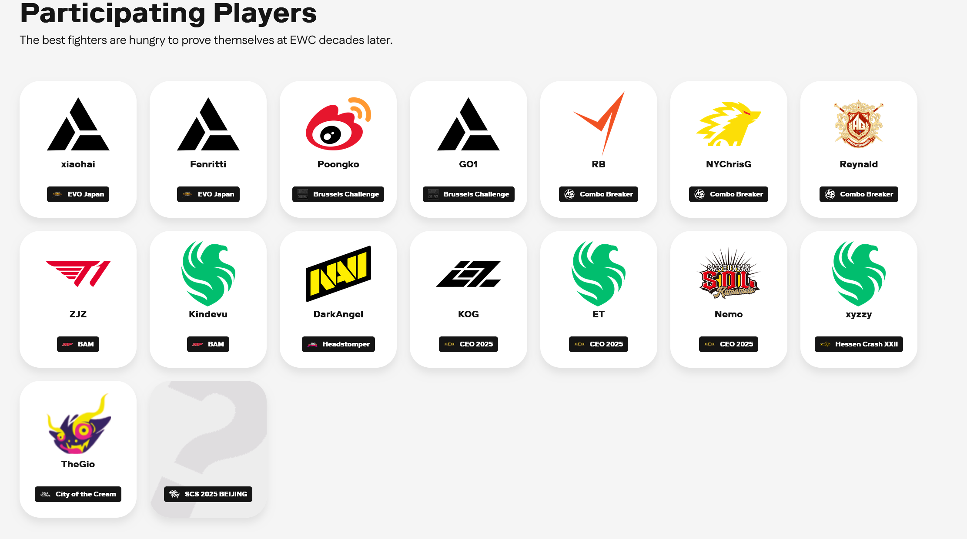Click the KOG team logo
The width and height of the screenshot is (967, 539).
pyautogui.click(x=468, y=274)
